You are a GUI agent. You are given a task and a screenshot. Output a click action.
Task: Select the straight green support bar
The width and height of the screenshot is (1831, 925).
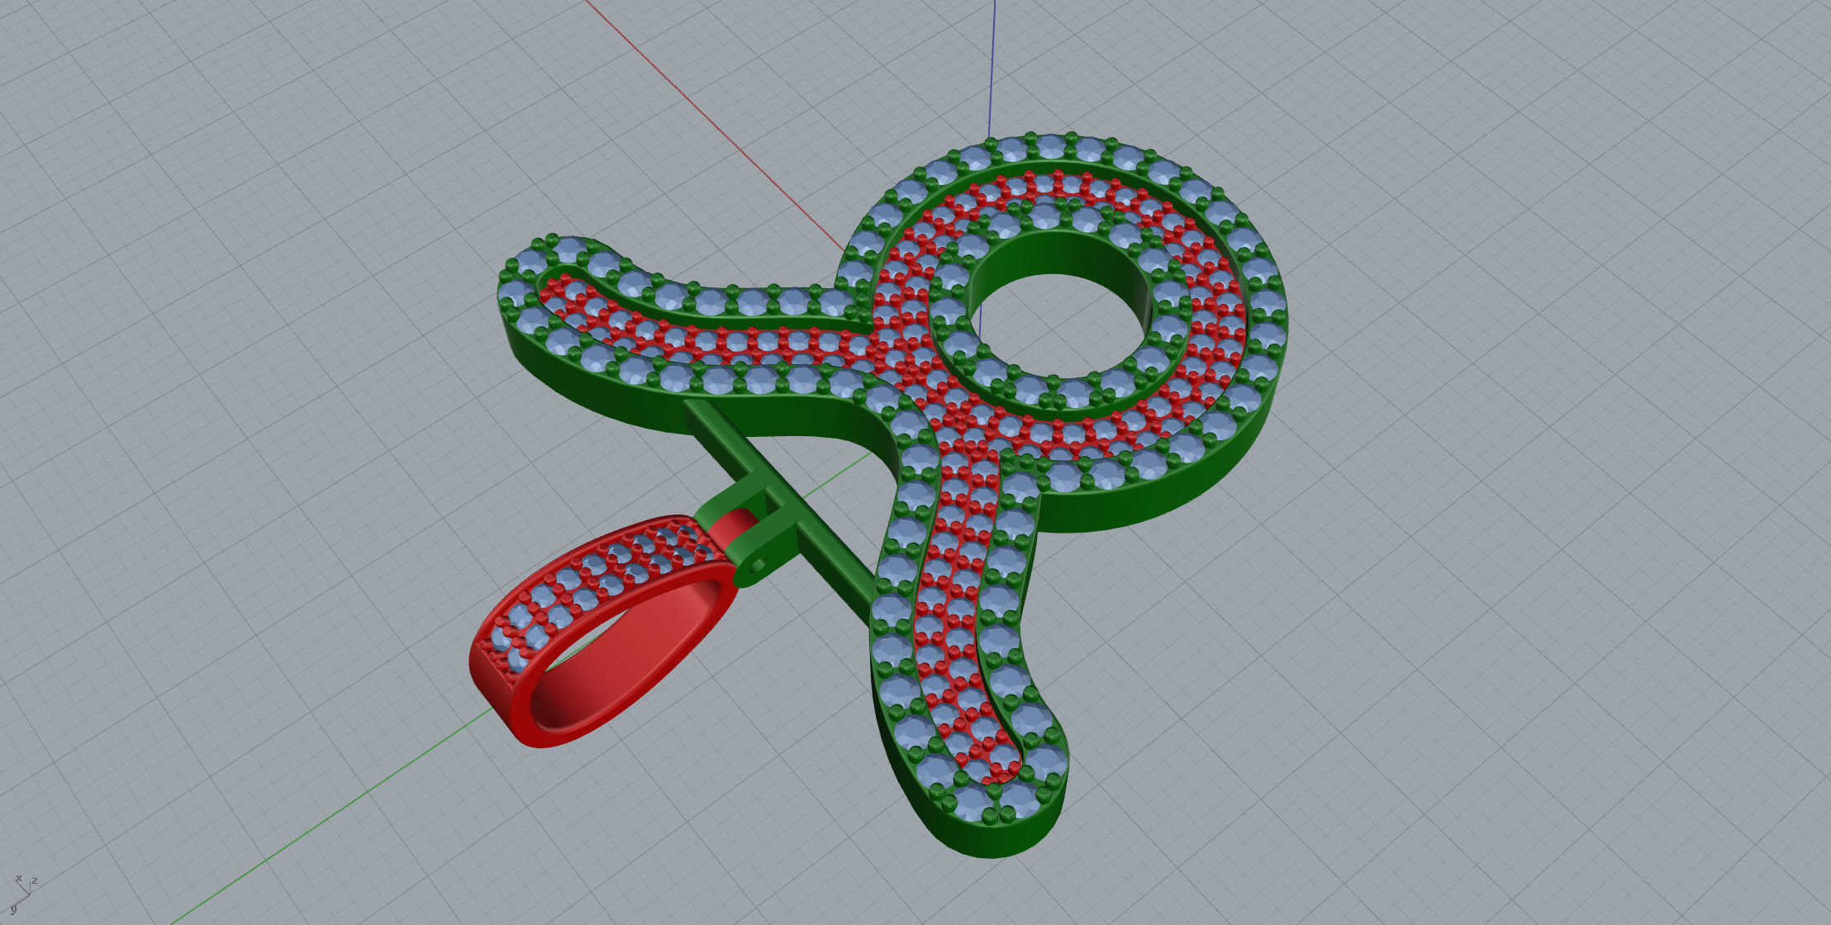[781, 512]
